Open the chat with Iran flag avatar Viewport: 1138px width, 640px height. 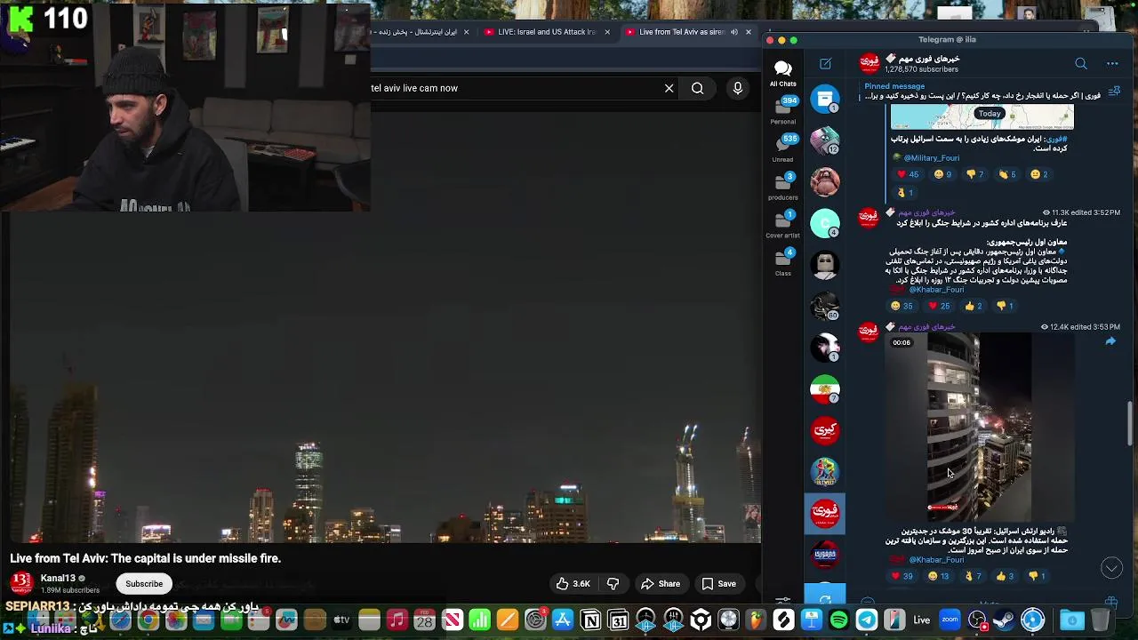(x=825, y=389)
